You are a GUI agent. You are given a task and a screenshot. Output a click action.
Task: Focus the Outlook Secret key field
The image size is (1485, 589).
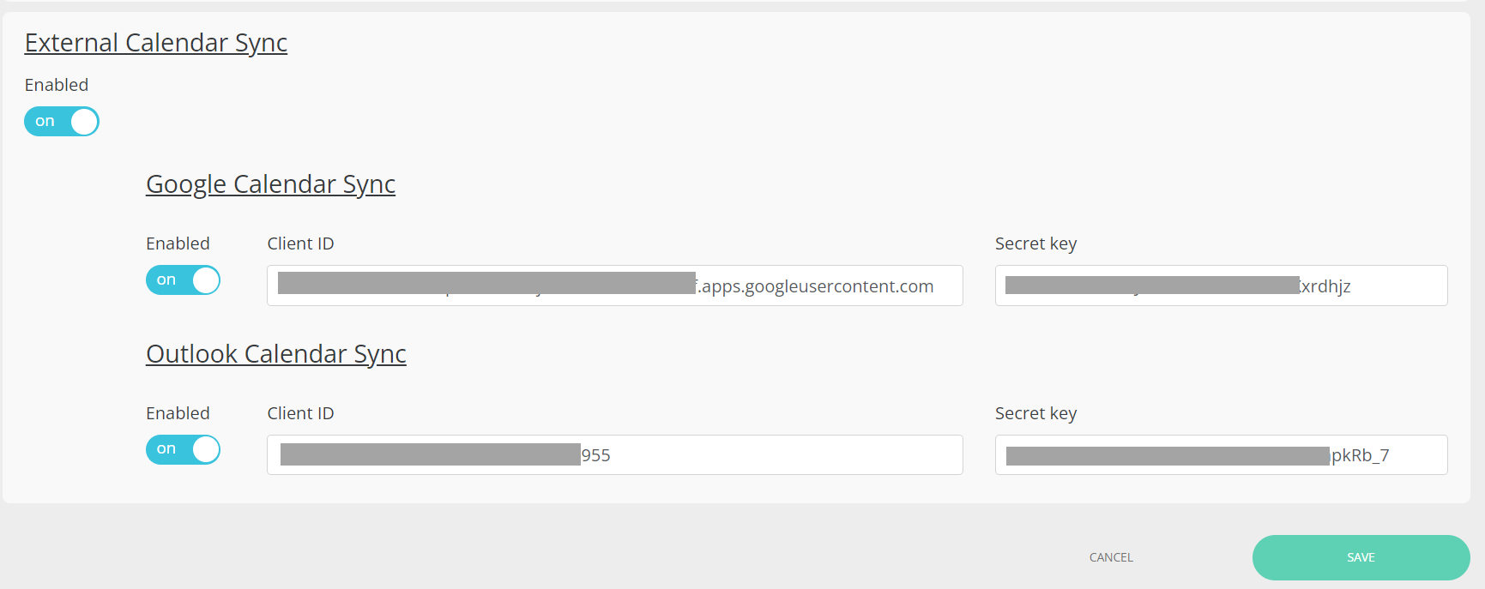1220,455
